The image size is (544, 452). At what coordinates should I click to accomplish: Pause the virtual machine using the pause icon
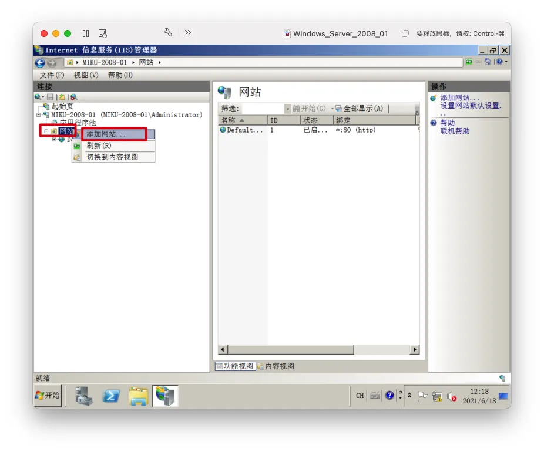(x=86, y=33)
